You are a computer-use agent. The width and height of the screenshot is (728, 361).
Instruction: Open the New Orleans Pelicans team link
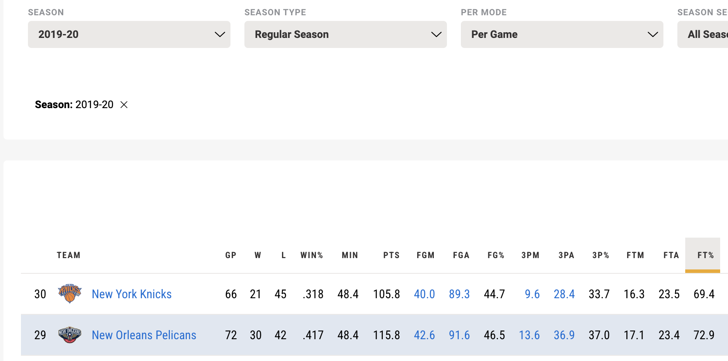coord(144,335)
